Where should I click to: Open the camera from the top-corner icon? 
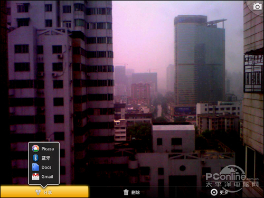257,6
